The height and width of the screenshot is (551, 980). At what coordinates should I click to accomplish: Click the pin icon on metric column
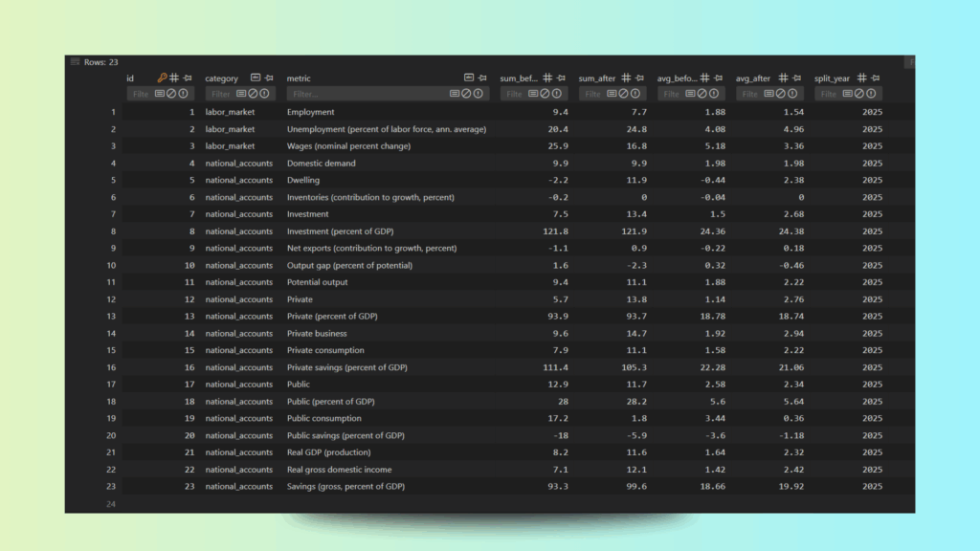[482, 78]
